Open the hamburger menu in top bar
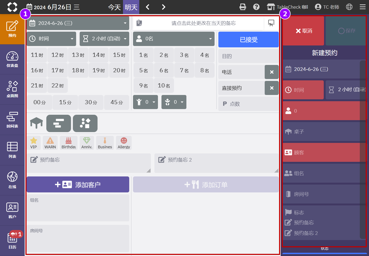 pos(363,7)
